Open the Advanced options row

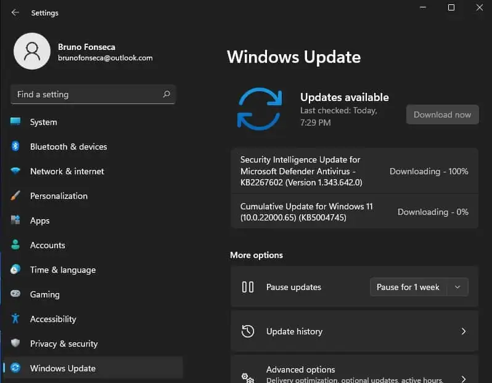[x=355, y=369]
